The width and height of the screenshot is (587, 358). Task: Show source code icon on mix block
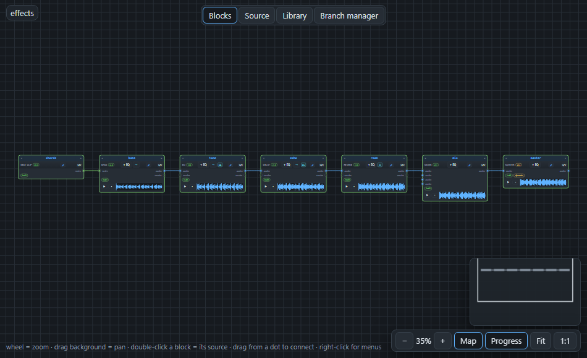pyautogui.click(x=483, y=164)
